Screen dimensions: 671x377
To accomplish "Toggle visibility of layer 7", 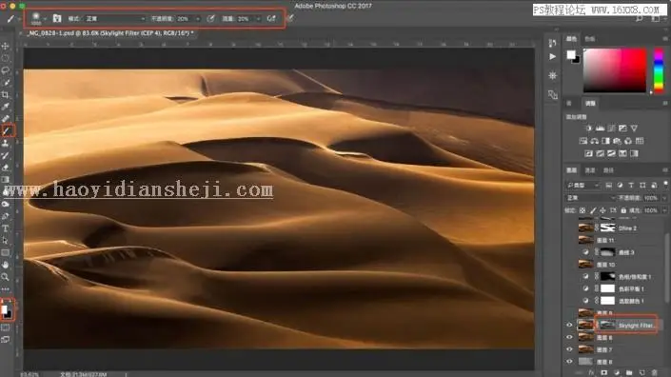I will pyautogui.click(x=569, y=349).
